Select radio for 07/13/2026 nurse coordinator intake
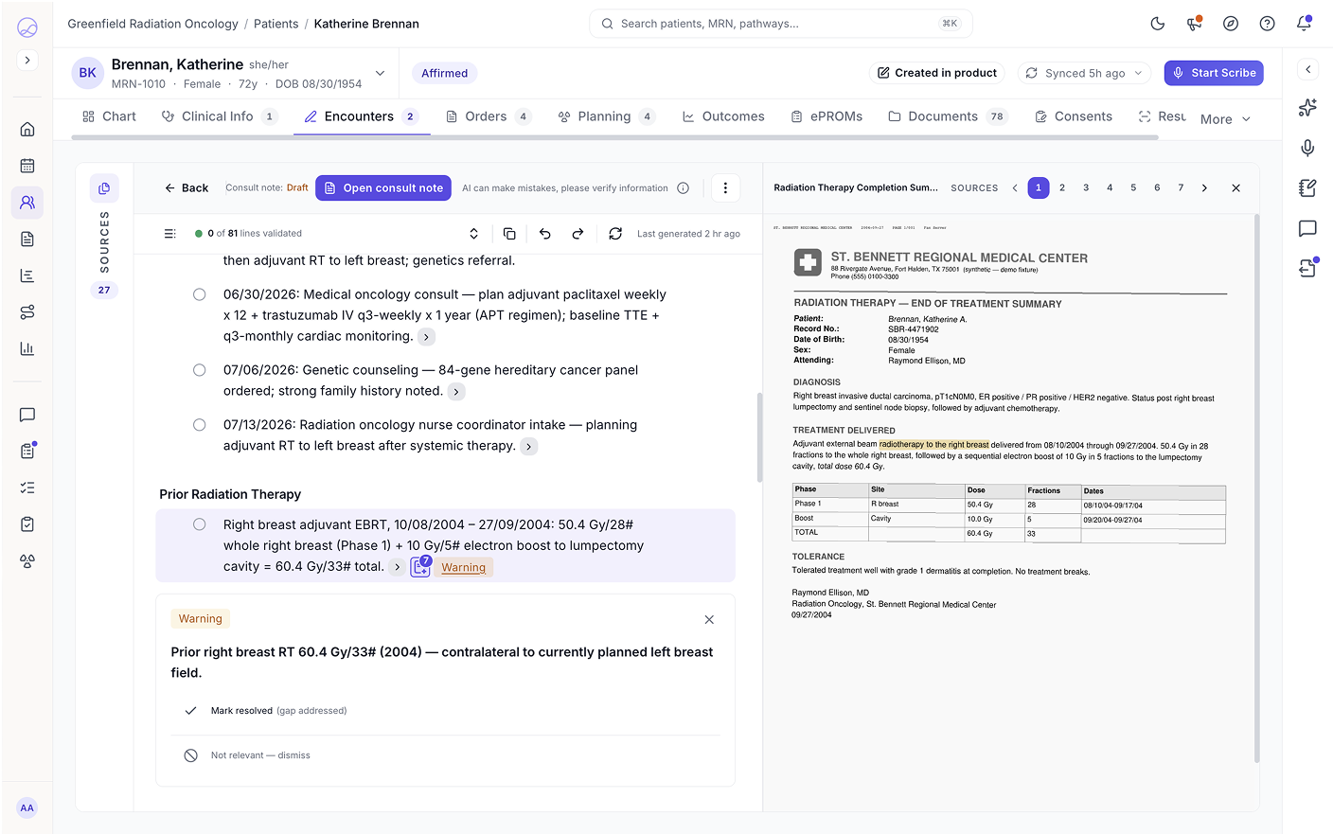 pos(200,425)
